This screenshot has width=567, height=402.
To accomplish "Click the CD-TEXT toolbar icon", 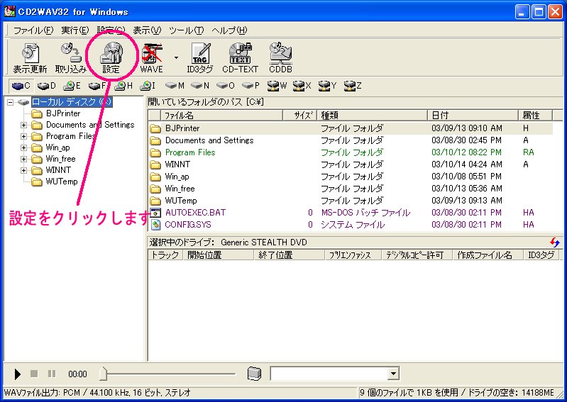I will point(240,57).
